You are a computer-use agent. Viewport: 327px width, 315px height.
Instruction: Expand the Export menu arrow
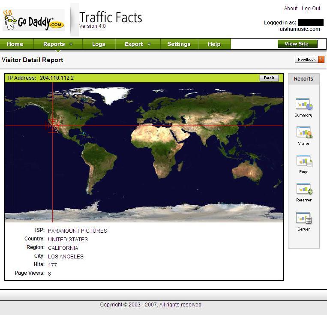[149, 44]
